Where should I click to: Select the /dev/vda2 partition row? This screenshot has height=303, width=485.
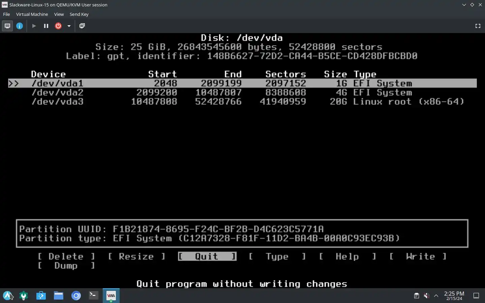tap(243, 92)
